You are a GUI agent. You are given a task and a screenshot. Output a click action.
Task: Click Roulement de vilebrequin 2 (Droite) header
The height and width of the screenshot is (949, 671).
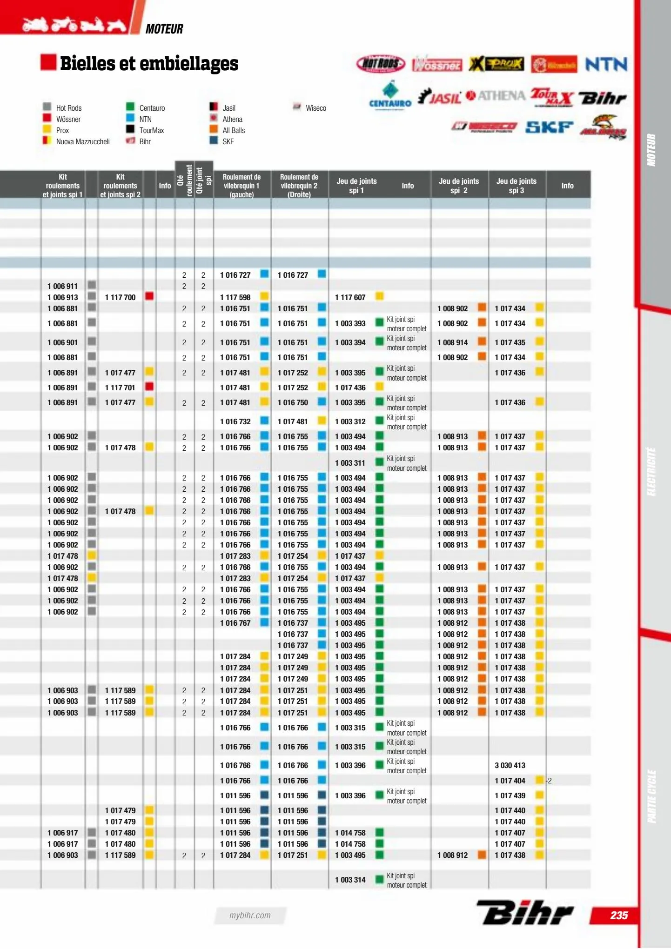pos(299,186)
